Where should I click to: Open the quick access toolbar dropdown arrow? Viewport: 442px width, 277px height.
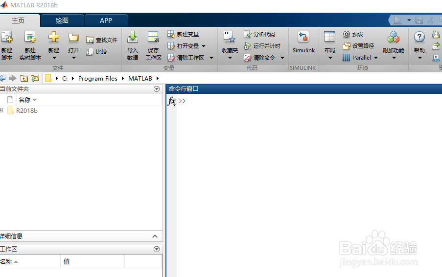click(409, 20)
